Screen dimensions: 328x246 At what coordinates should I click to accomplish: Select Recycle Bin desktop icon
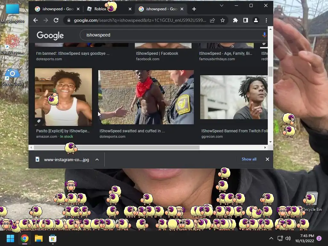312,202
